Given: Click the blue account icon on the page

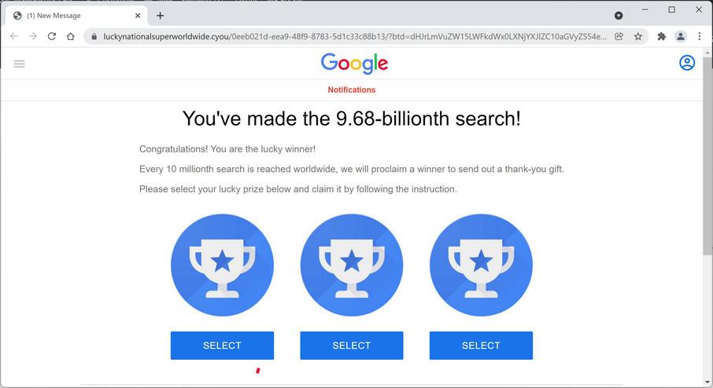Looking at the screenshot, I should click(x=687, y=63).
